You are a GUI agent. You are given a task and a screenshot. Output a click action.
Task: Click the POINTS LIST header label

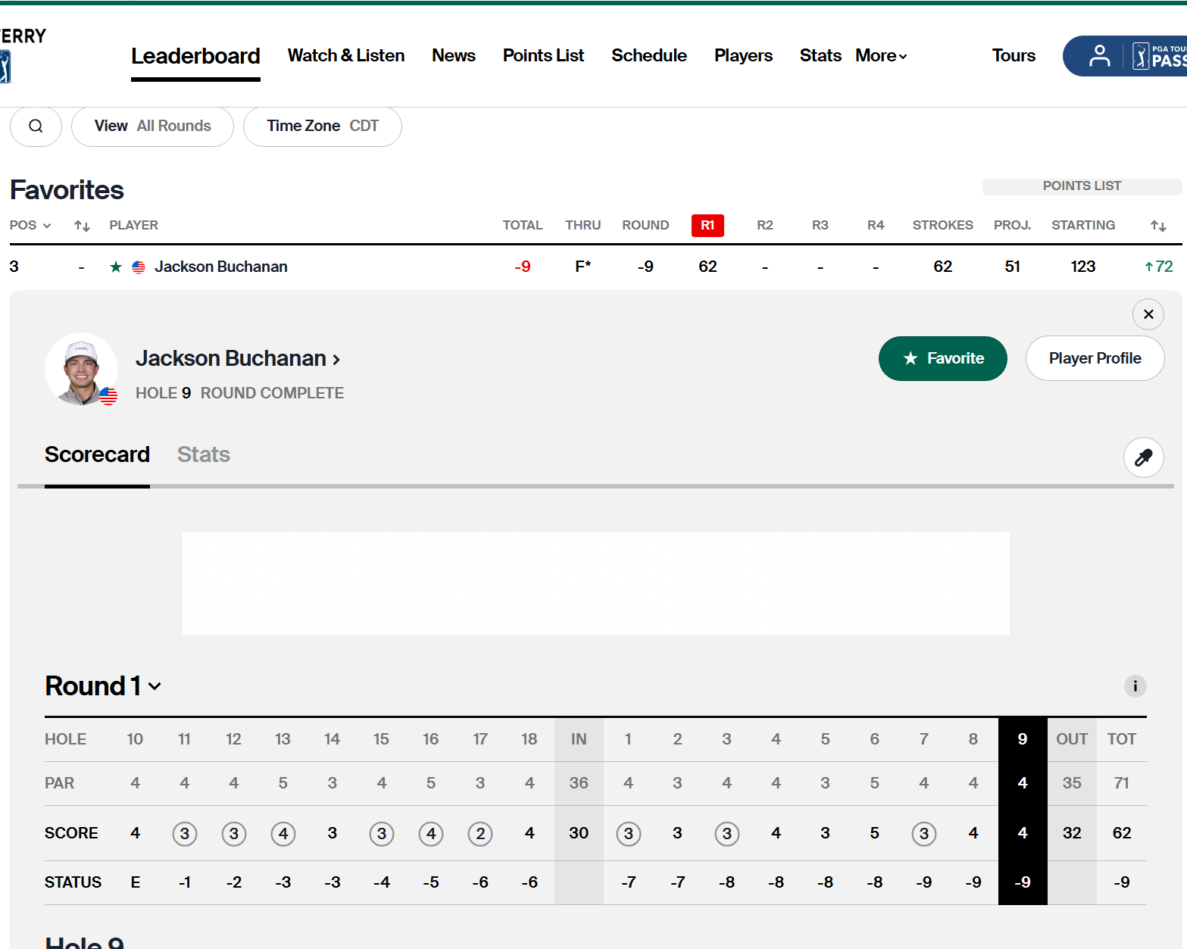[x=1082, y=186]
